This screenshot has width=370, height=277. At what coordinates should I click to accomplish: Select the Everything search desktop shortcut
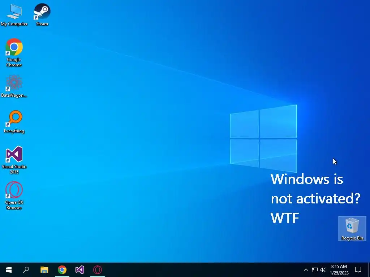[x=14, y=122]
